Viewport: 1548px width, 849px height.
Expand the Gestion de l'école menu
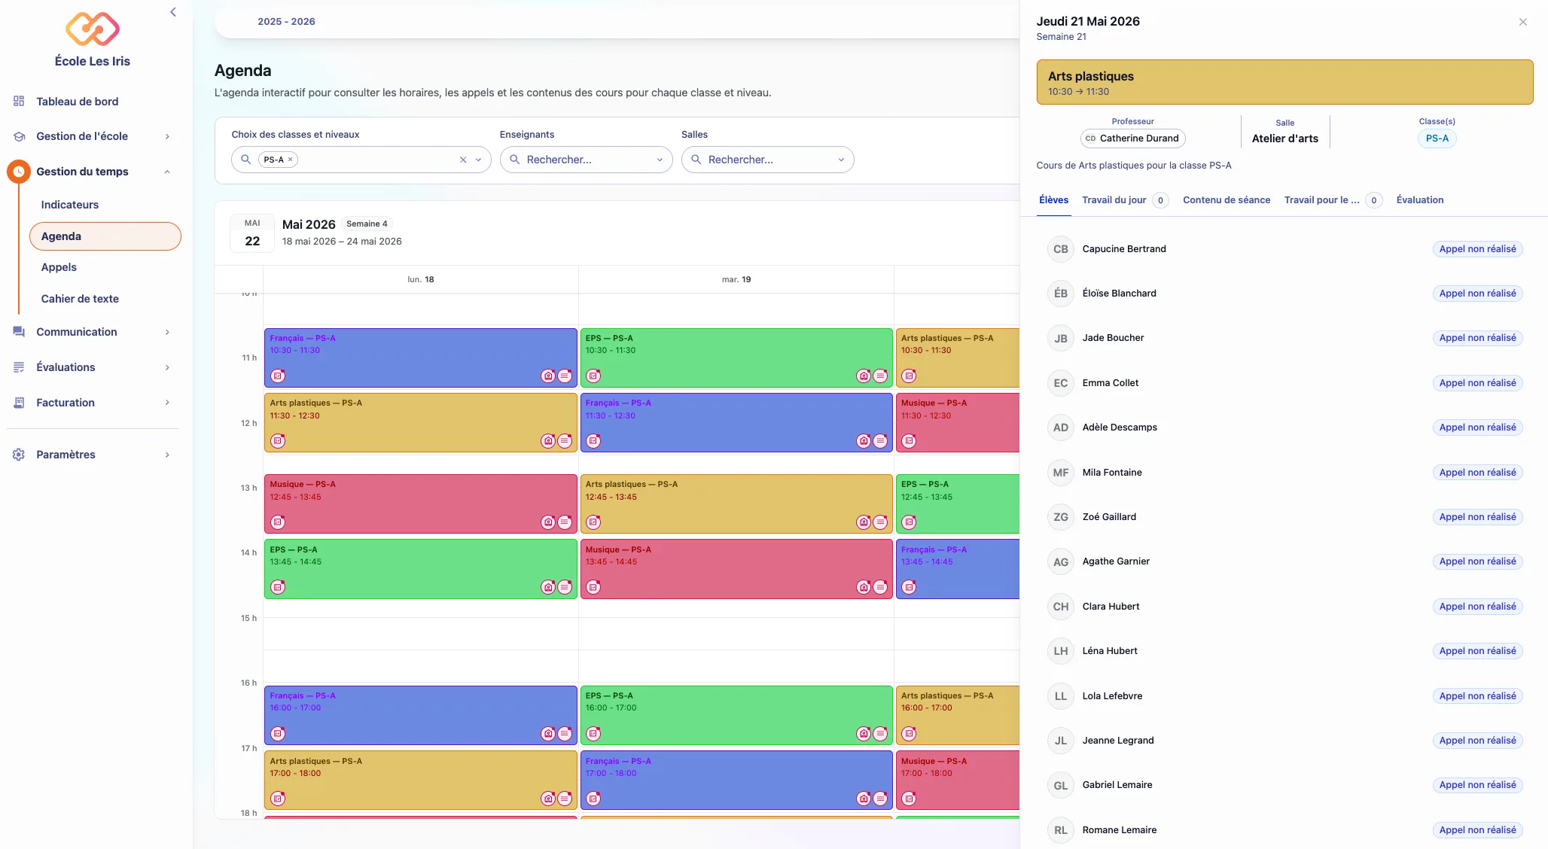tap(167, 136)
